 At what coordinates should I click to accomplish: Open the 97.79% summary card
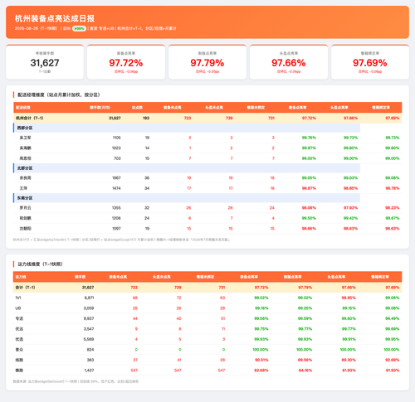click(x=207, y=62)
